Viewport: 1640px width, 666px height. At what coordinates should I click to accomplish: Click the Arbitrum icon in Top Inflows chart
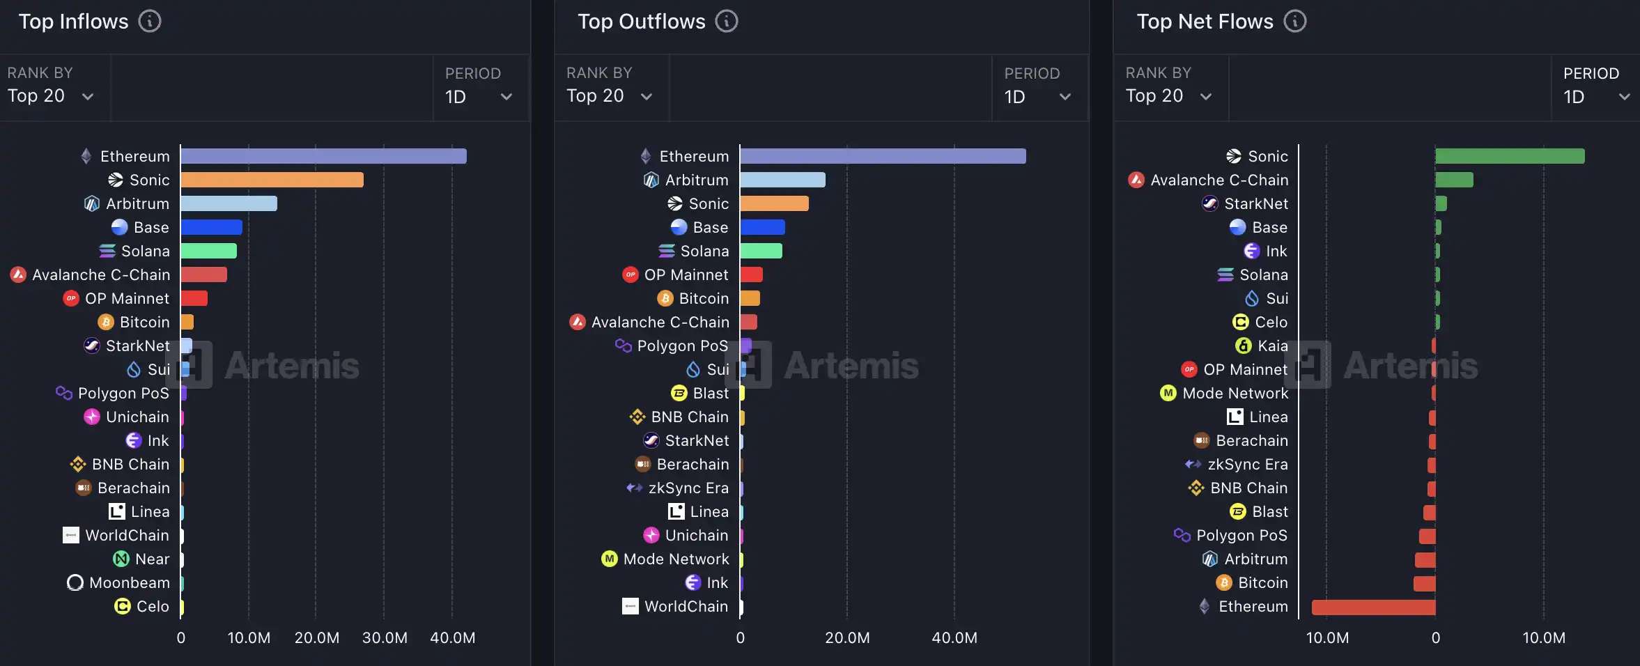coord(92,203)
